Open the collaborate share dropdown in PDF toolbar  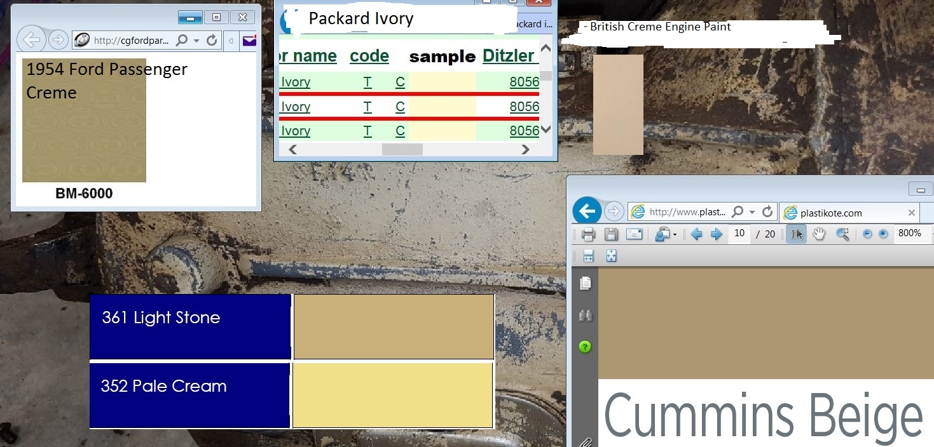point(666,234)
